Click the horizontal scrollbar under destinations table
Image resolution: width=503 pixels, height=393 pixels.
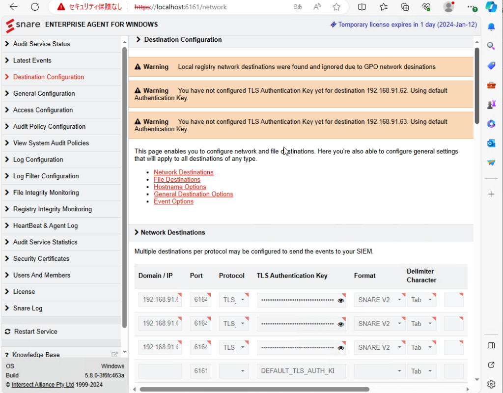(254, 389)
